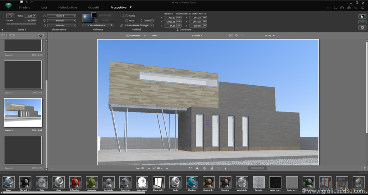The height and width of the screenshot is (195, 368).
Task: Toggle the eye visibility icon in scene list
Action: (x=41, y=36)
